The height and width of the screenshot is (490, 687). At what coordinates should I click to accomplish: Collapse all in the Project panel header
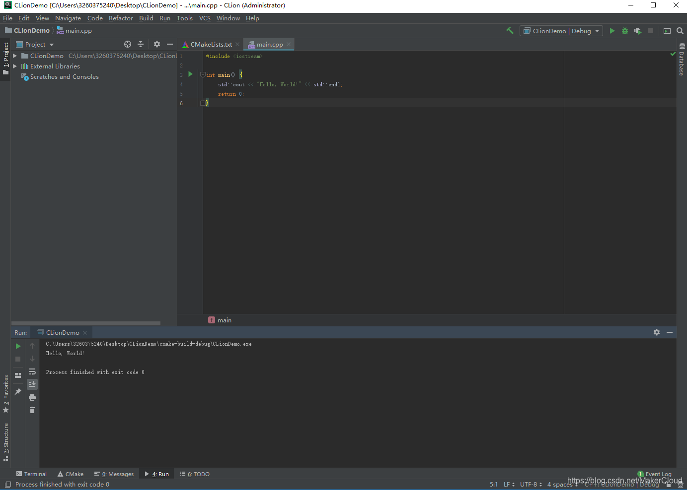click(141, 44)
